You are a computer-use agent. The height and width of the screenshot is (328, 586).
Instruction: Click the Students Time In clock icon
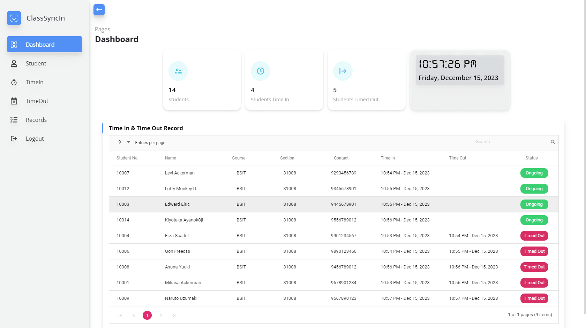[x=261, y=71]
